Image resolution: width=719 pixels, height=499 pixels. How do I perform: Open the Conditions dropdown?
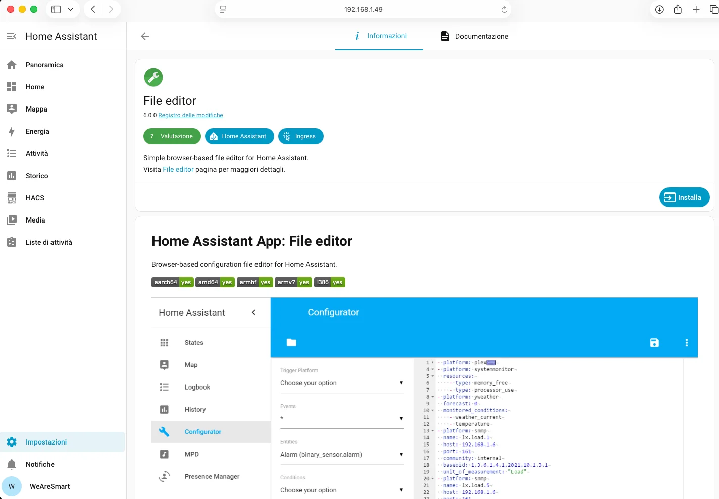pyautogui.click(x=342, y=490)
